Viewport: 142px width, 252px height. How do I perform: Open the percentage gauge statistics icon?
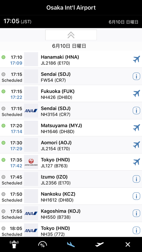(x=43, y=244)
